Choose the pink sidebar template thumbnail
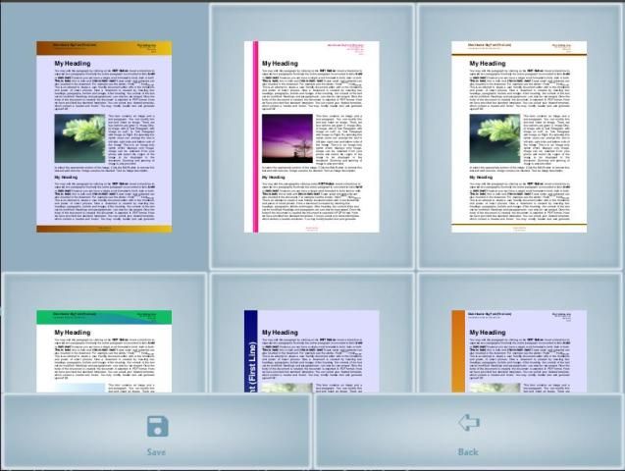 click(x=311, y=136)
